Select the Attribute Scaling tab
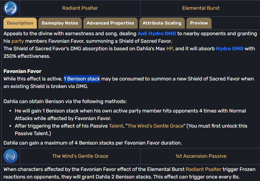The height and width of the screenshot is (181, 260). coord(162,23)
